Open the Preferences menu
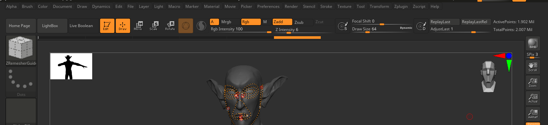Image resolution: width=548 pixels, height=125 pixels. pyautogui.click(x=268, y=6)
